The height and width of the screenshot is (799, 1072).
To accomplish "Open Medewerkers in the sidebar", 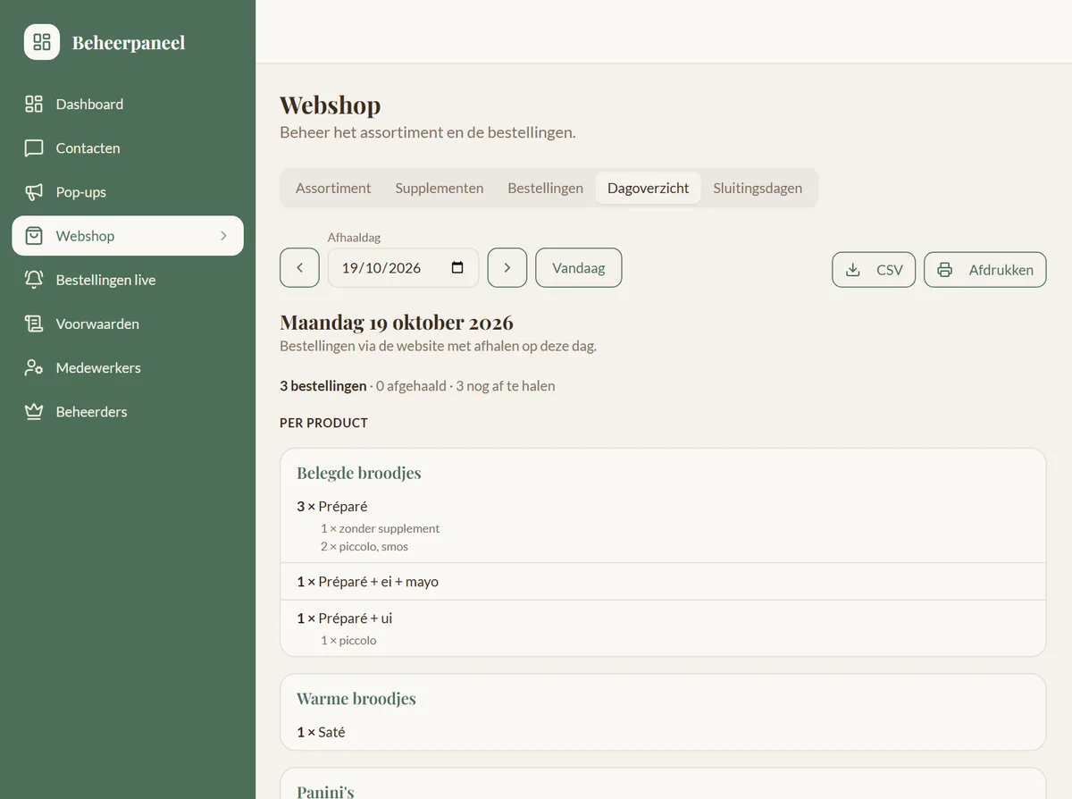I will (x=128, y=367).
